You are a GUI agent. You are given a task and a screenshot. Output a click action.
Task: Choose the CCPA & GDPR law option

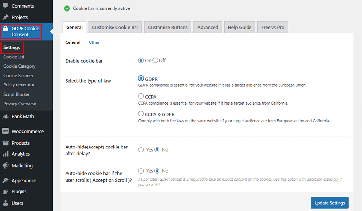click(x=141, y=114)
